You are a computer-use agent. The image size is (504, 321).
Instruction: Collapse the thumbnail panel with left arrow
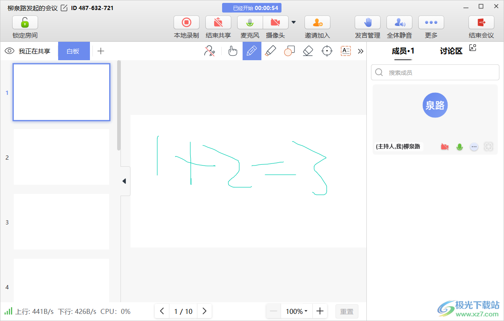125,181
